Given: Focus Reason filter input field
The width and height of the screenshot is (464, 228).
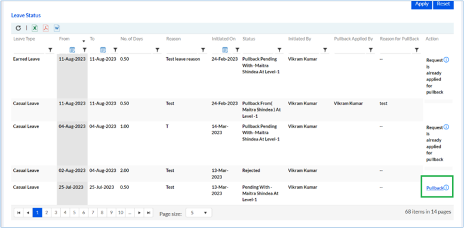Looking at the screenshot, I should 182,50.
